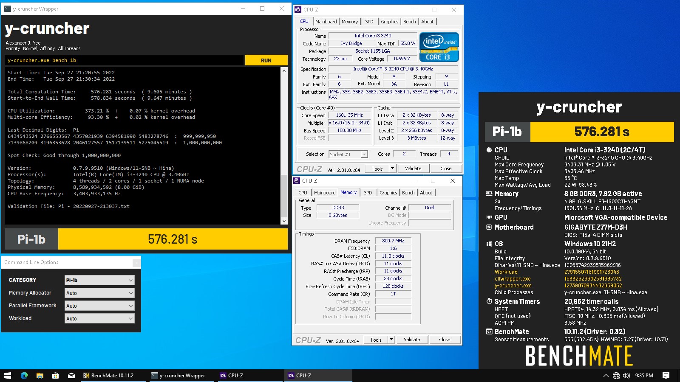Click the taskbar clock showing 9:35 PM
This screenshot has height=382, width=680.
tap(644, 376)
